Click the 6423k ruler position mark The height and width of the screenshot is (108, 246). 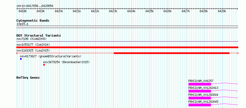click(113, 11)
